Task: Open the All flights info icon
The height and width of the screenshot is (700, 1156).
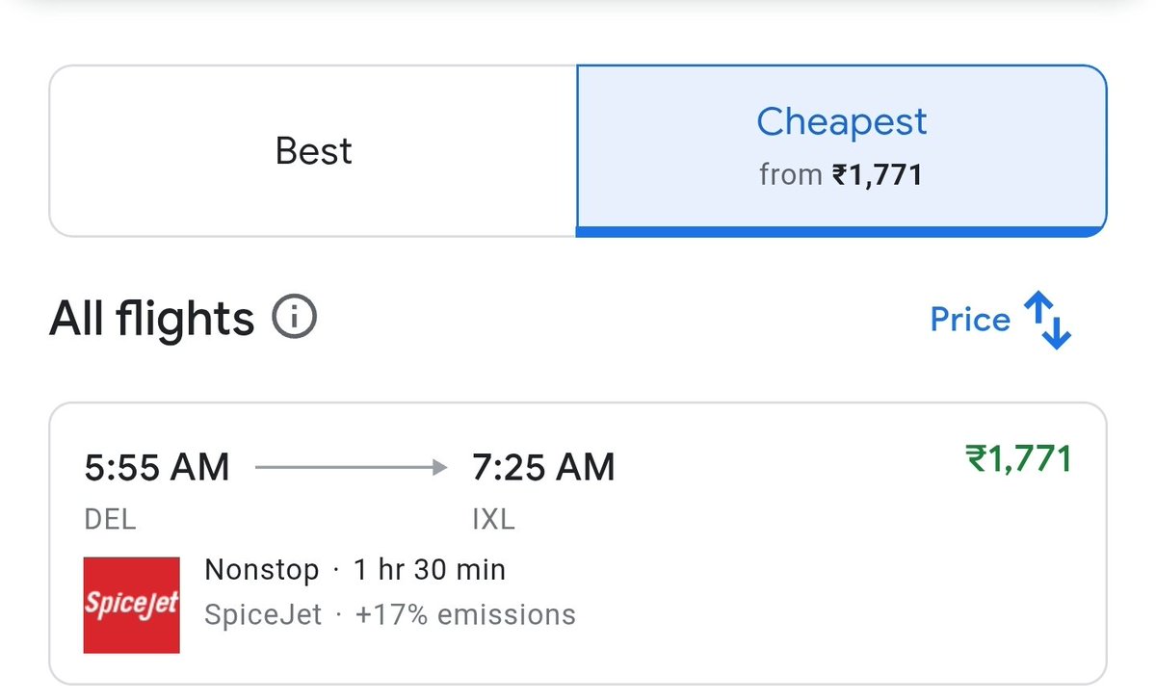Action: [294, 318]
